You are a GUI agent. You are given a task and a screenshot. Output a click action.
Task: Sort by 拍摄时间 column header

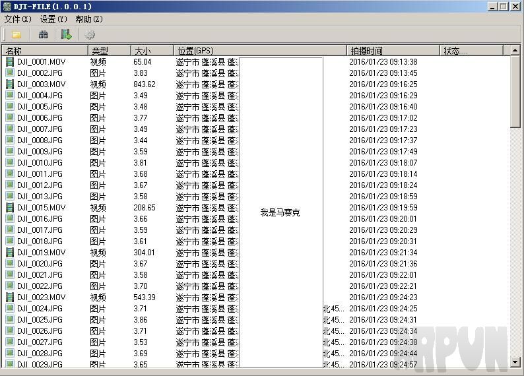[x=393, y=51]
